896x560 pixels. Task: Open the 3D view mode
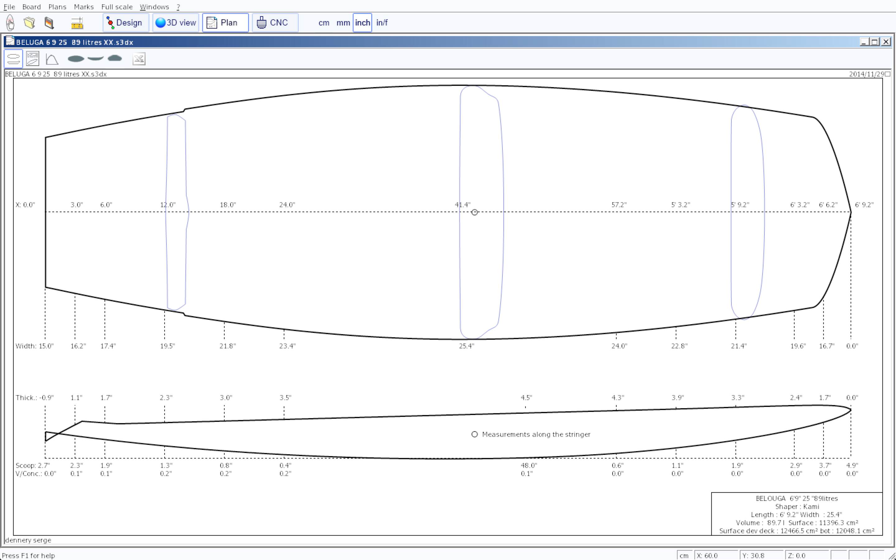click(x=175, y=23)
